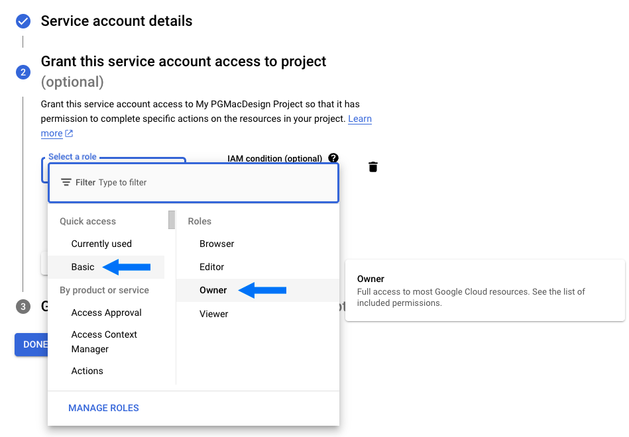Screen dimensions: 629x437
Task: Click the completed step checkmark icon
Action: click(23, 22)
